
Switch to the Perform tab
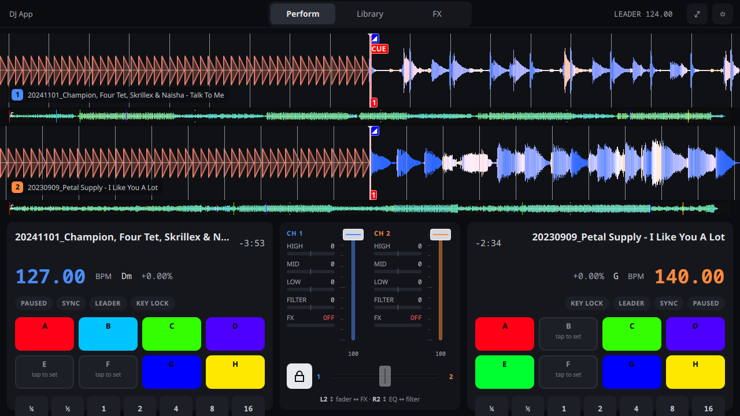[x=303, y=14]
